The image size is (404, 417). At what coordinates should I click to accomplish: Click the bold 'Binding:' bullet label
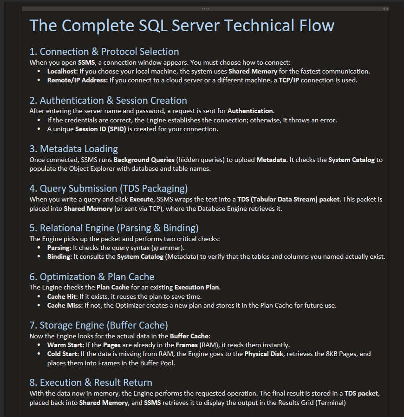click(59, 256)
